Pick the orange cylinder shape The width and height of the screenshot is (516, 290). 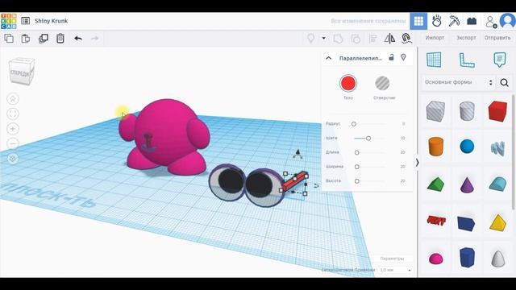[x=435, y=147]
